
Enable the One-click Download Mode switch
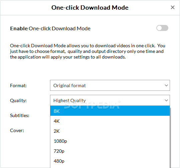[162, 28]
